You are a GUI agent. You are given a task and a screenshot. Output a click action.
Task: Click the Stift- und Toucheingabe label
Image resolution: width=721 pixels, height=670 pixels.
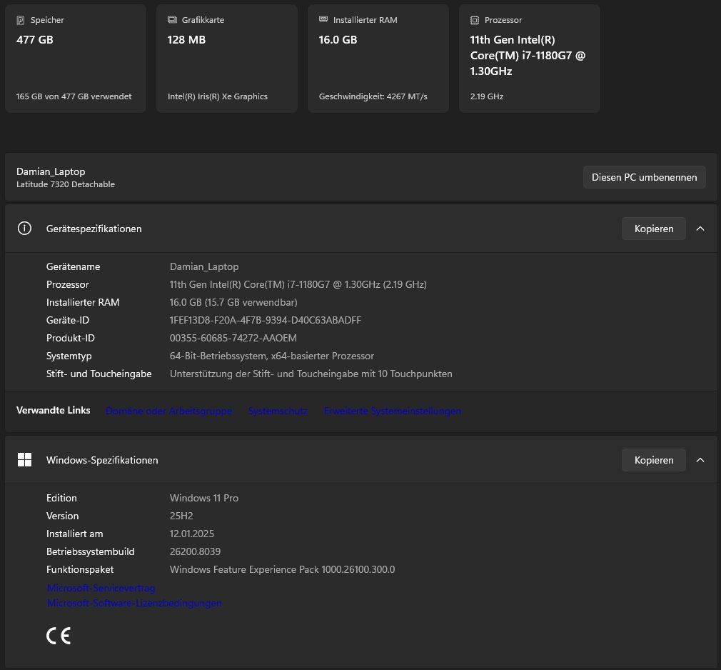[99, 374]
